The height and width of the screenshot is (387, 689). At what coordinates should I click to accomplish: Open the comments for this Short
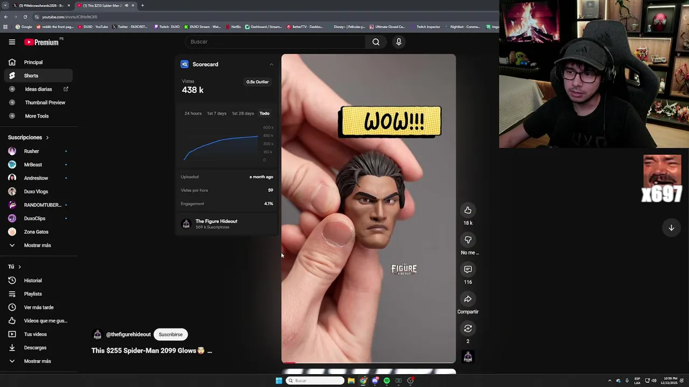[x=468, y=269]
